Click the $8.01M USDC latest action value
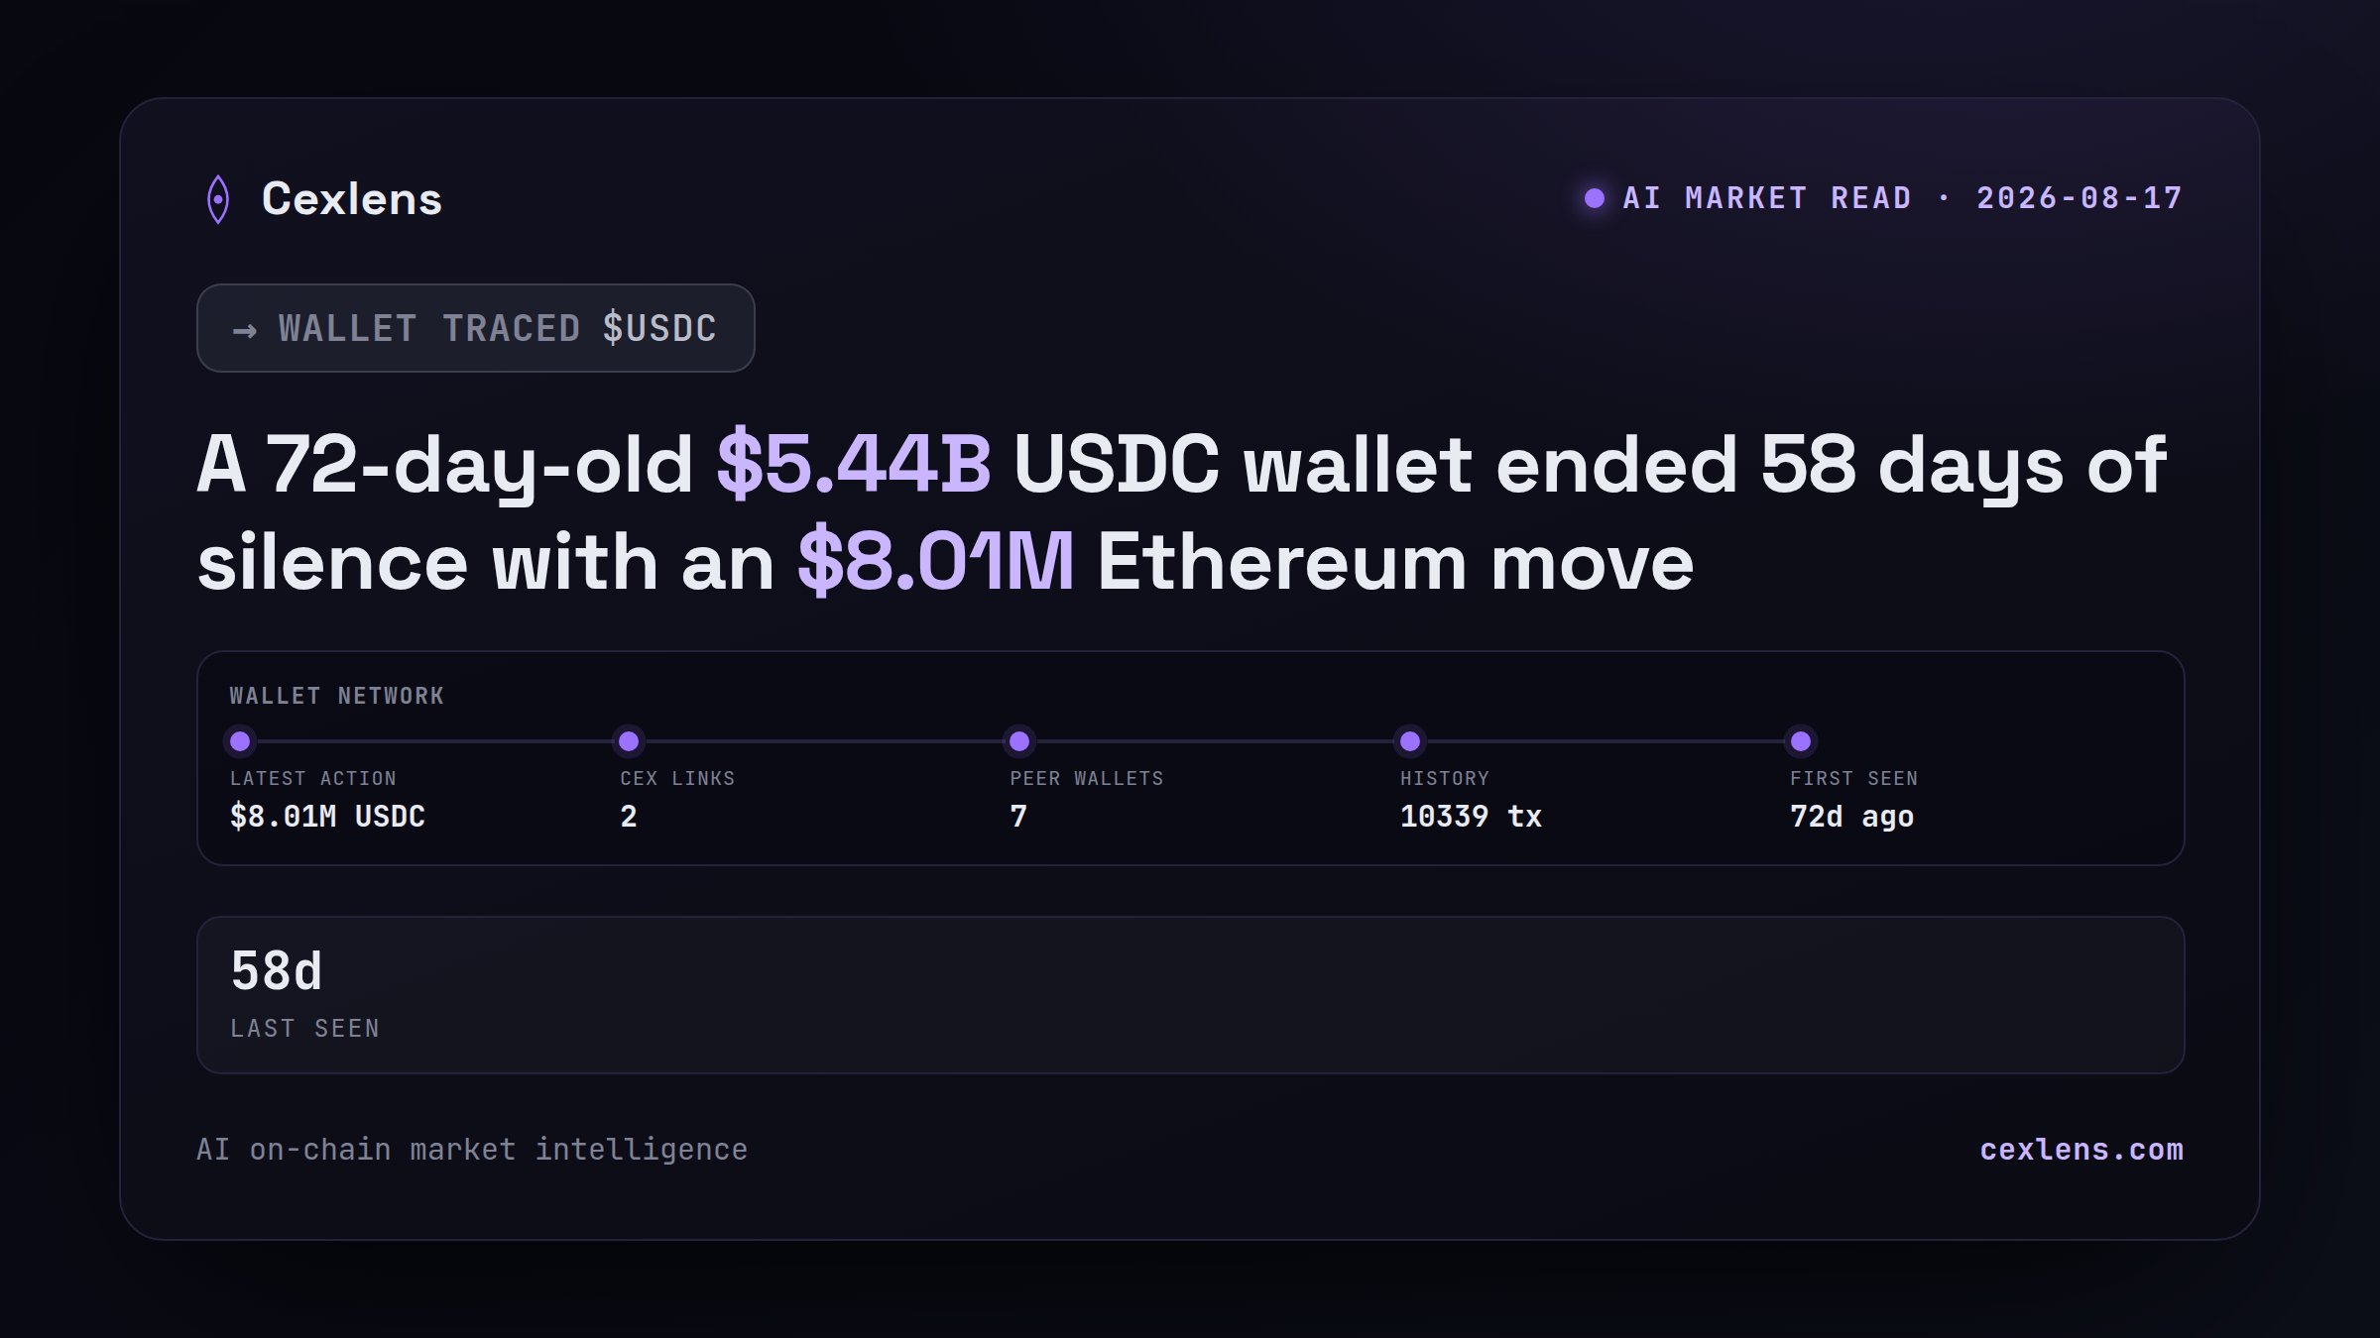The image size is (2380, 1338). click(x=327, y=817)
